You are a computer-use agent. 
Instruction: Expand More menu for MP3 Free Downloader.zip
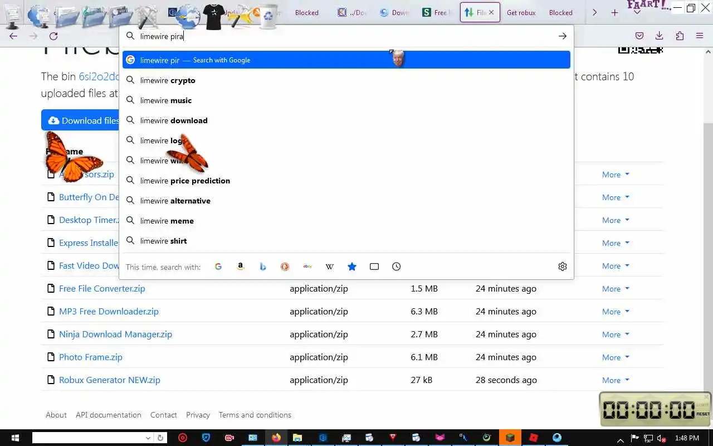coord(616,312)
